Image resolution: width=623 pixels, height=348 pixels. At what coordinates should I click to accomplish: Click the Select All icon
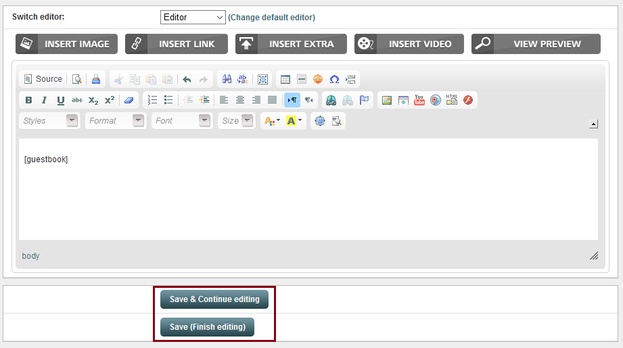[x=262, y=79]
